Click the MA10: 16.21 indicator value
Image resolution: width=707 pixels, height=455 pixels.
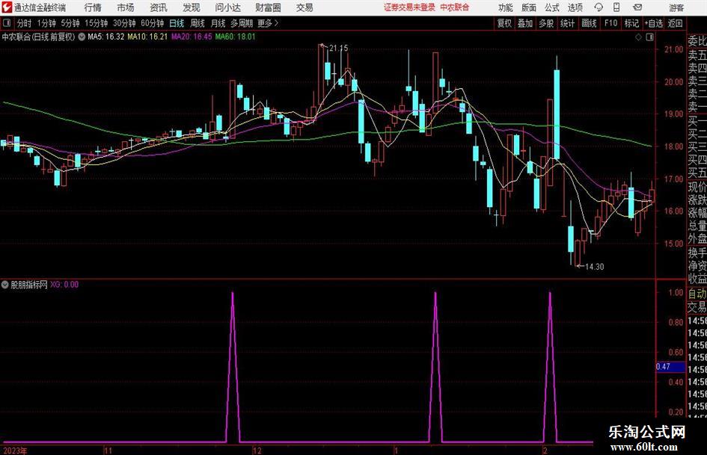tap(147, 37)
